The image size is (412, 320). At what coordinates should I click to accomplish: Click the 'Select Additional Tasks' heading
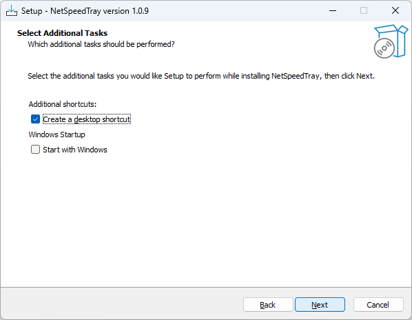point(62,33)
